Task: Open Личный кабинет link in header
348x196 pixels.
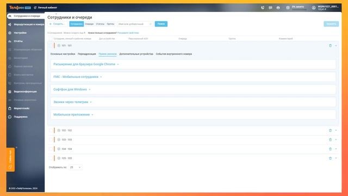Action: click(x=46, y=8)
